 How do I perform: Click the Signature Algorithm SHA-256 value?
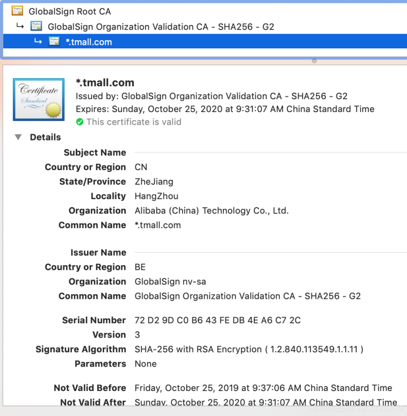(249, 349)
